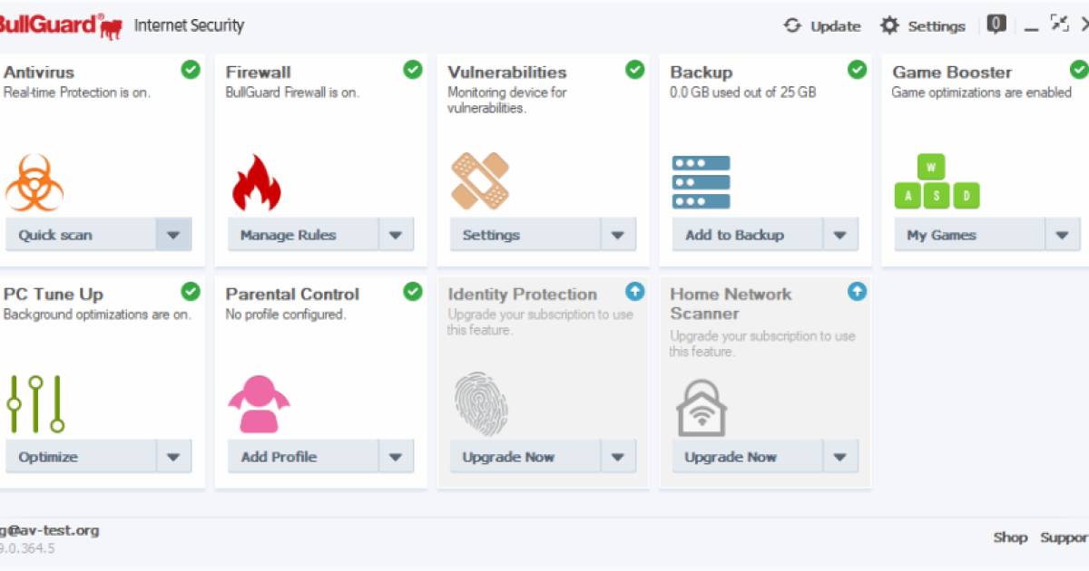1089x571 pixels.
Task: Expand the Manage Rules dropdown arrow
Action: [396, 235]
